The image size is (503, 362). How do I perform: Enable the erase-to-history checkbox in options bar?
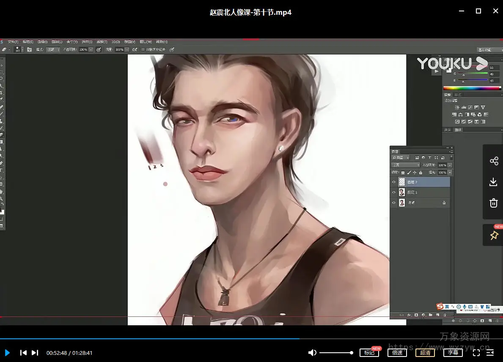(143, 50)
